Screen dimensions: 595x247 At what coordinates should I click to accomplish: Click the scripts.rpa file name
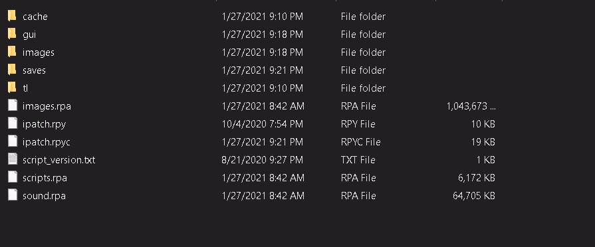click(45, 178)
